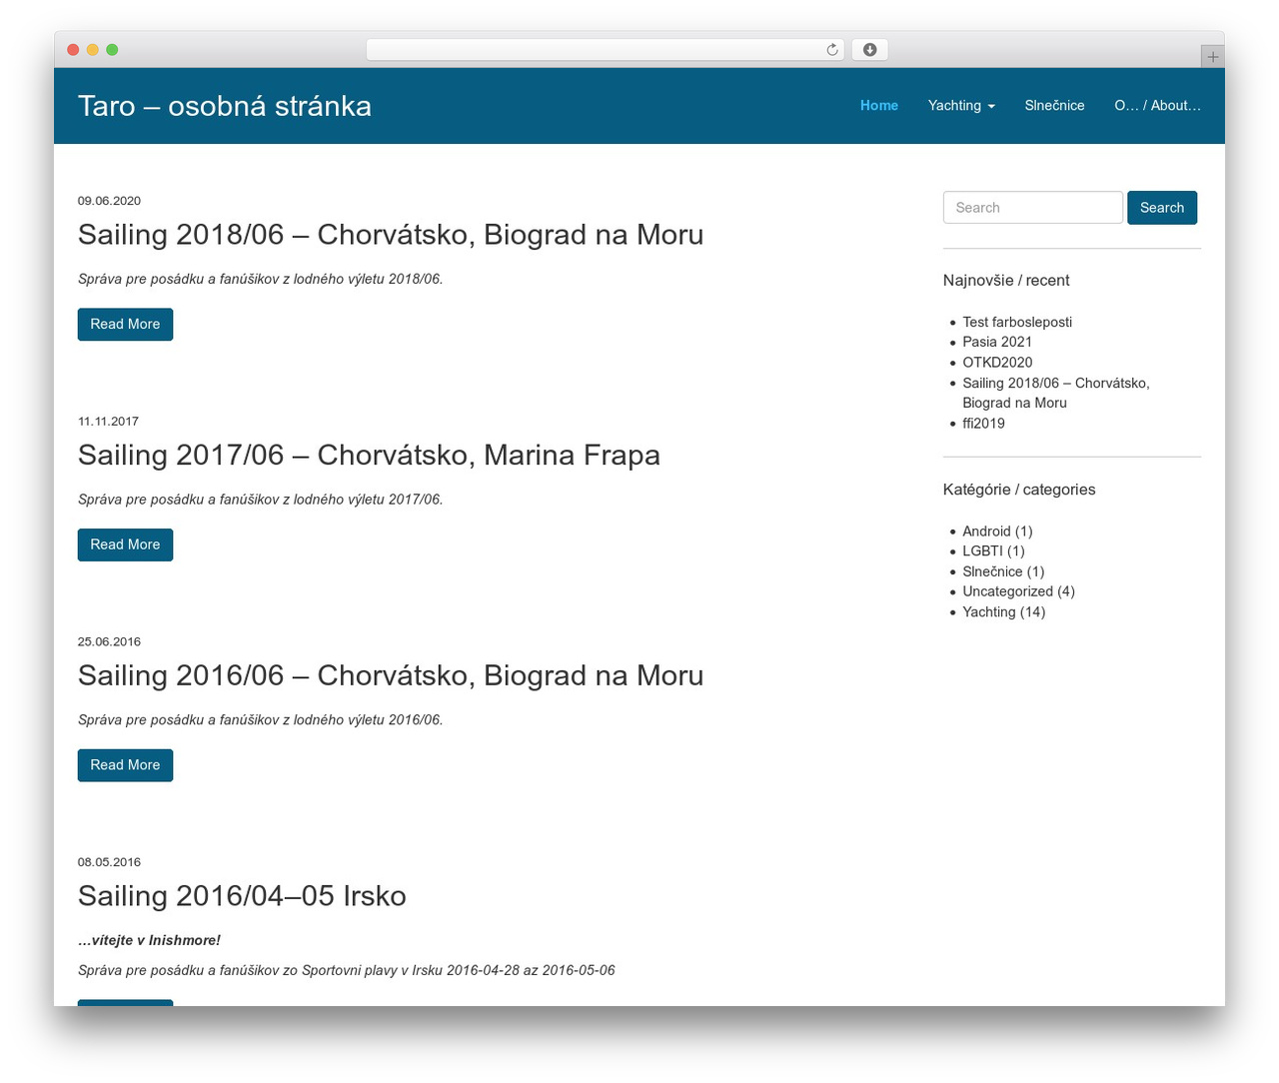Read More for Sailing 2018/06 post
1279x1083 pixels.
125,325
